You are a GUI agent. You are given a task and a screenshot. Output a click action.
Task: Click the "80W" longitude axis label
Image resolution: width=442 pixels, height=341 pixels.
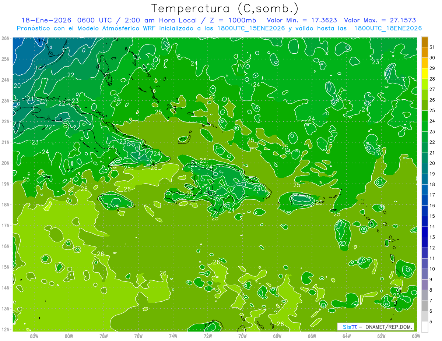(69, 336)
